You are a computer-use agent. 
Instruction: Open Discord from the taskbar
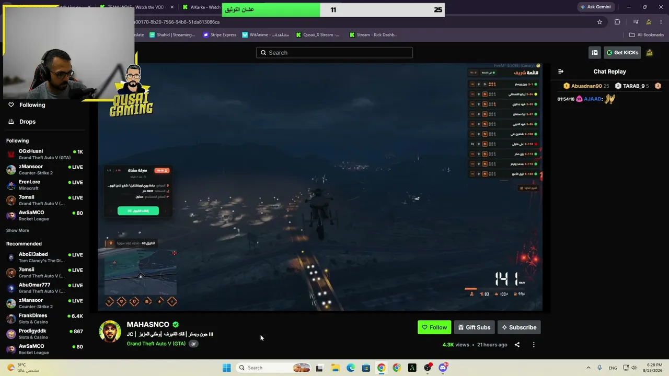pyautogui.click(x=443, y=368)
